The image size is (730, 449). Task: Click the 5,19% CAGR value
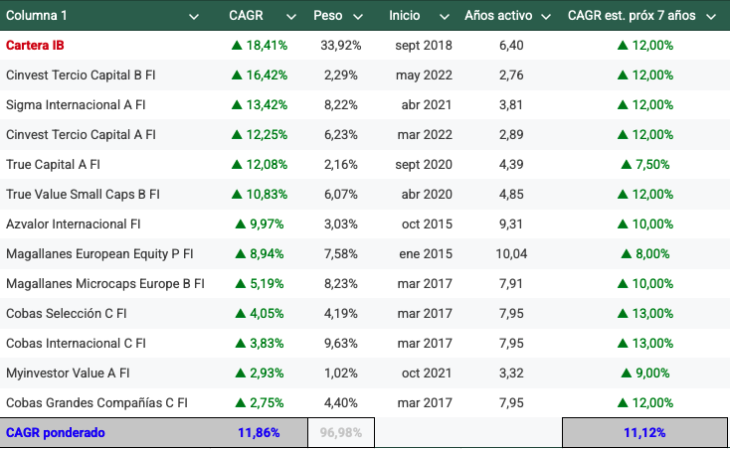260,283
